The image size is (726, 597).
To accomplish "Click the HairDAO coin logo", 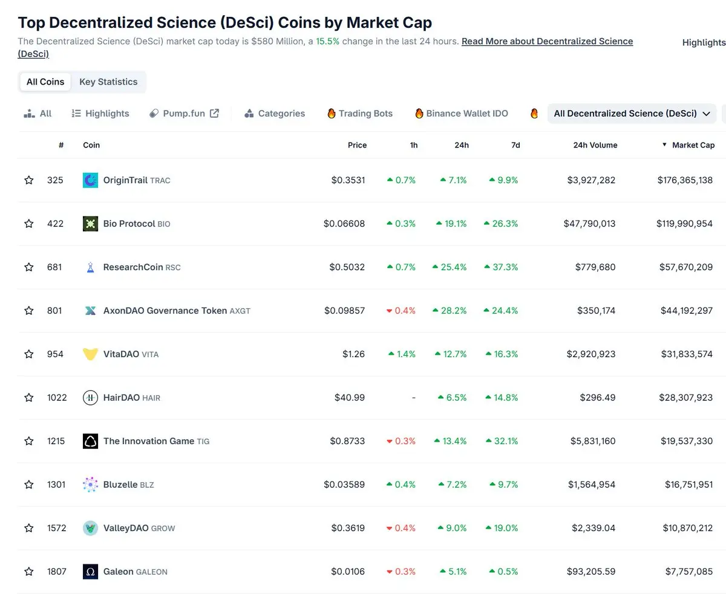I will point(90,398).
